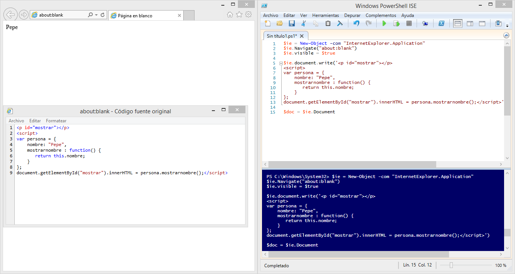Save the script with the floppy disk icon

coord(291,24)
